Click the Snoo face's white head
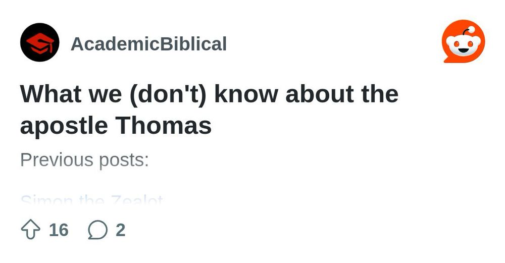The height and width of the screenshot is (263, 505). (x=463, y=45)
